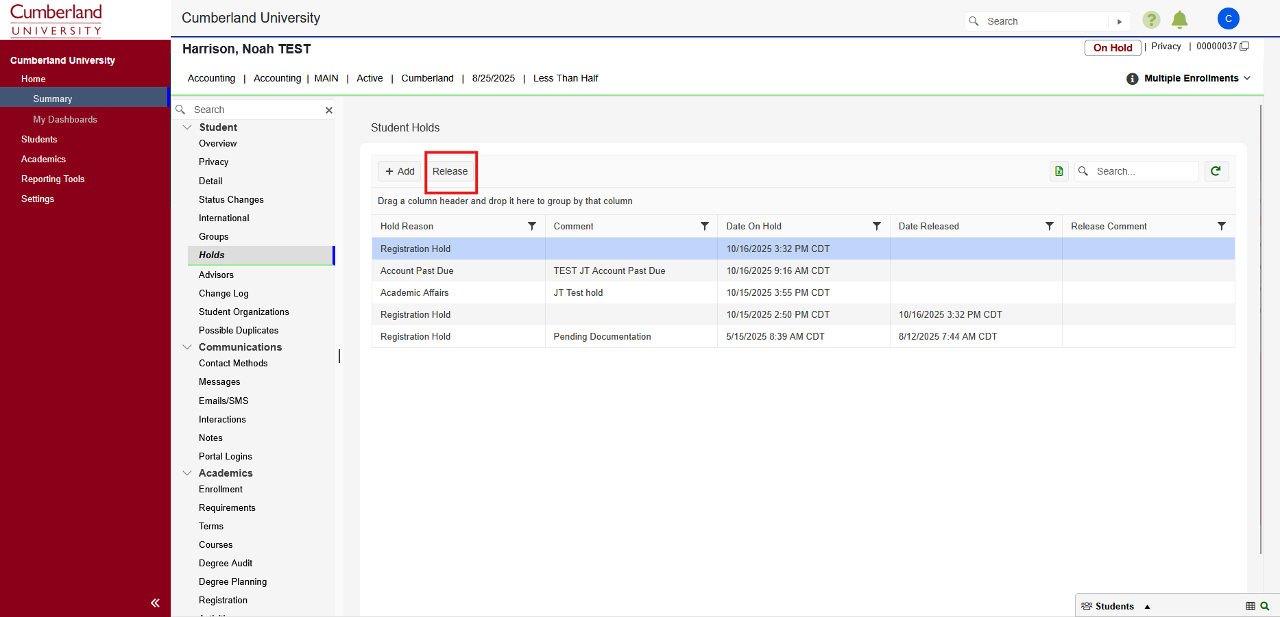
Task: Sort by Date On Hold column header
Action: pos(753,226)
